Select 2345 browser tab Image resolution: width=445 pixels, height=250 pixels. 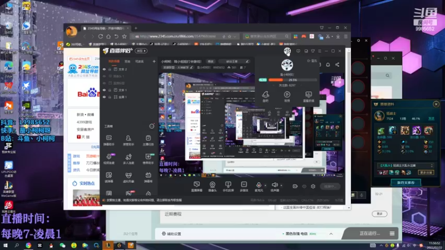(x=106, y=28)
